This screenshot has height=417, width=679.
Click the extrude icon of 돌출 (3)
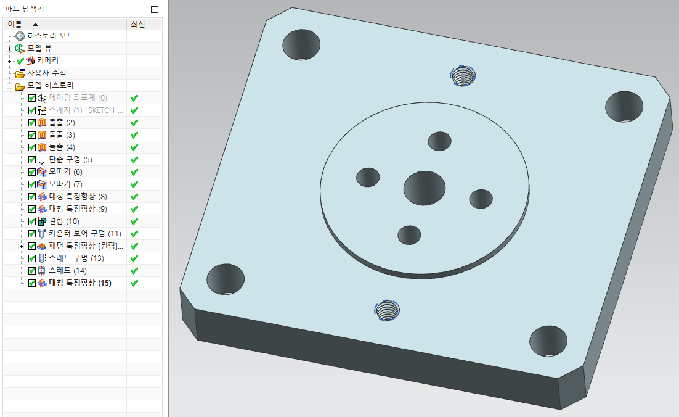click(x=41, y=135)
